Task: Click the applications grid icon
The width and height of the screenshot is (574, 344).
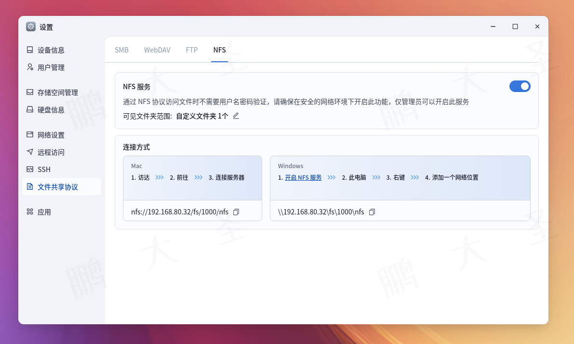Action: 30,212
